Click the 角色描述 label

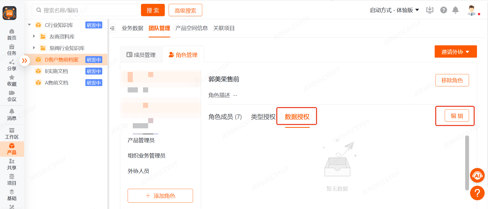(219, 95)
